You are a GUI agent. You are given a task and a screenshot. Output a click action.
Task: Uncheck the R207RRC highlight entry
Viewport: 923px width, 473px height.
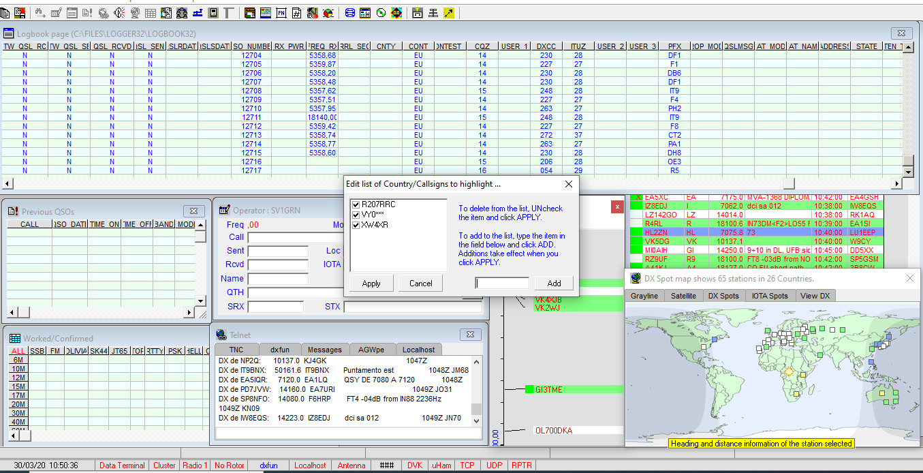click(x=356, y=204)
